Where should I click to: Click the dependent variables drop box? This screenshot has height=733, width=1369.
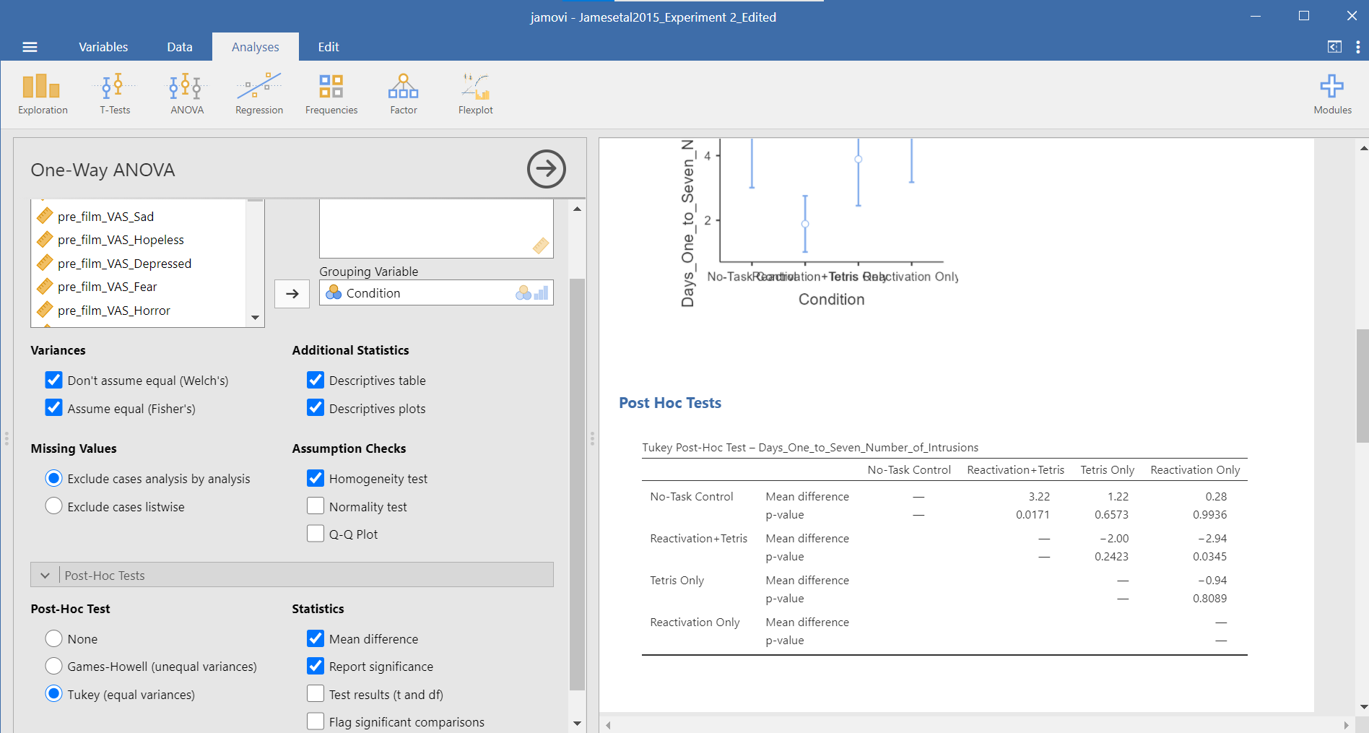(436, 228)
